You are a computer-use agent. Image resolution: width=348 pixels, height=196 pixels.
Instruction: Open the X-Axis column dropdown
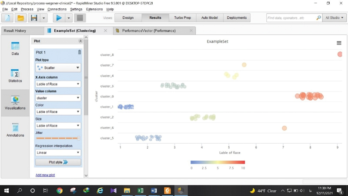pos(58,84)
